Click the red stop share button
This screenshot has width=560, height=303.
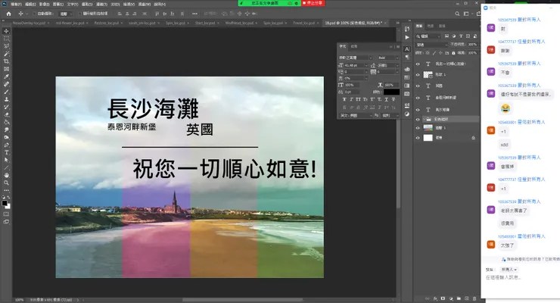(313, 3)
